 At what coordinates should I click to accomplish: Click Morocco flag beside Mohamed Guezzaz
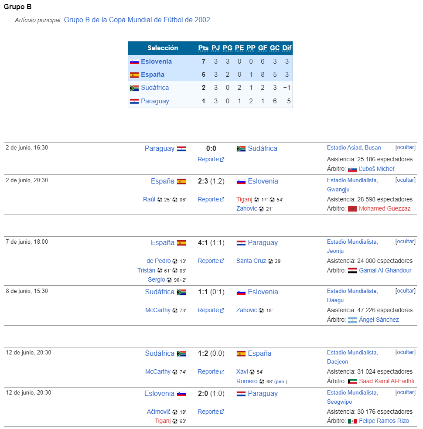[352, 209]
